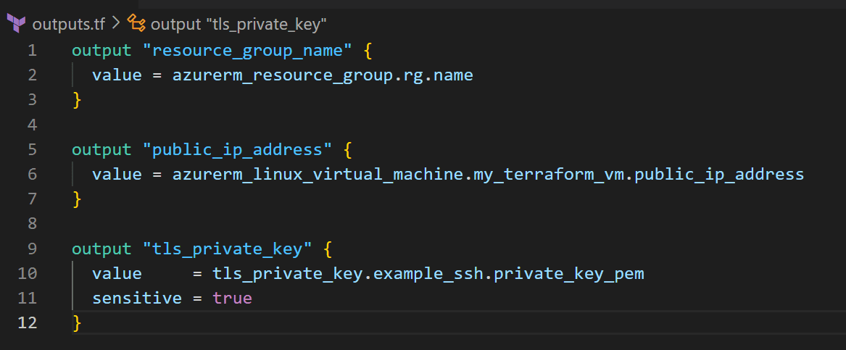Click the "public_ip_address" output name
The height and width of the screenshot is (350, 846).
click(238, 149)
